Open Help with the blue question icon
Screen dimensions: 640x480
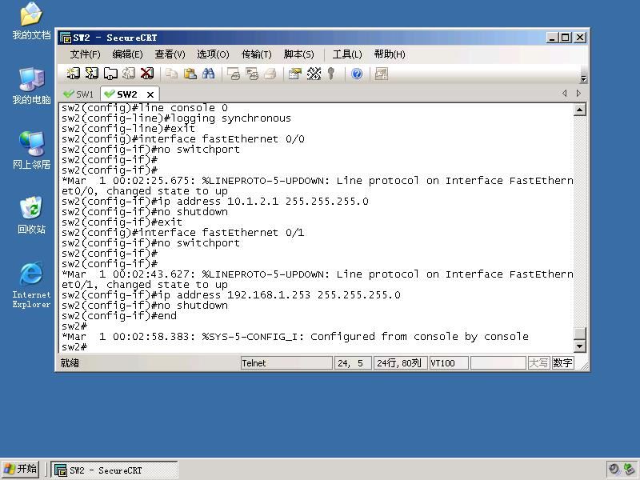coord(357,74)
